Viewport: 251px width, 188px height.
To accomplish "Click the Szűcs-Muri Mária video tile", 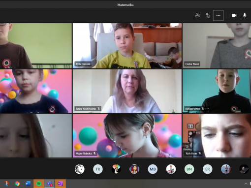I will point(127,91).
